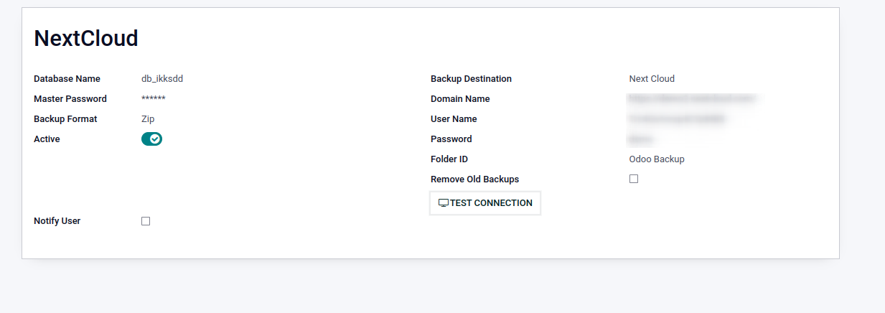
Task: Click the monitor icon on Test Connection
Action: click(x=444, y=203)
